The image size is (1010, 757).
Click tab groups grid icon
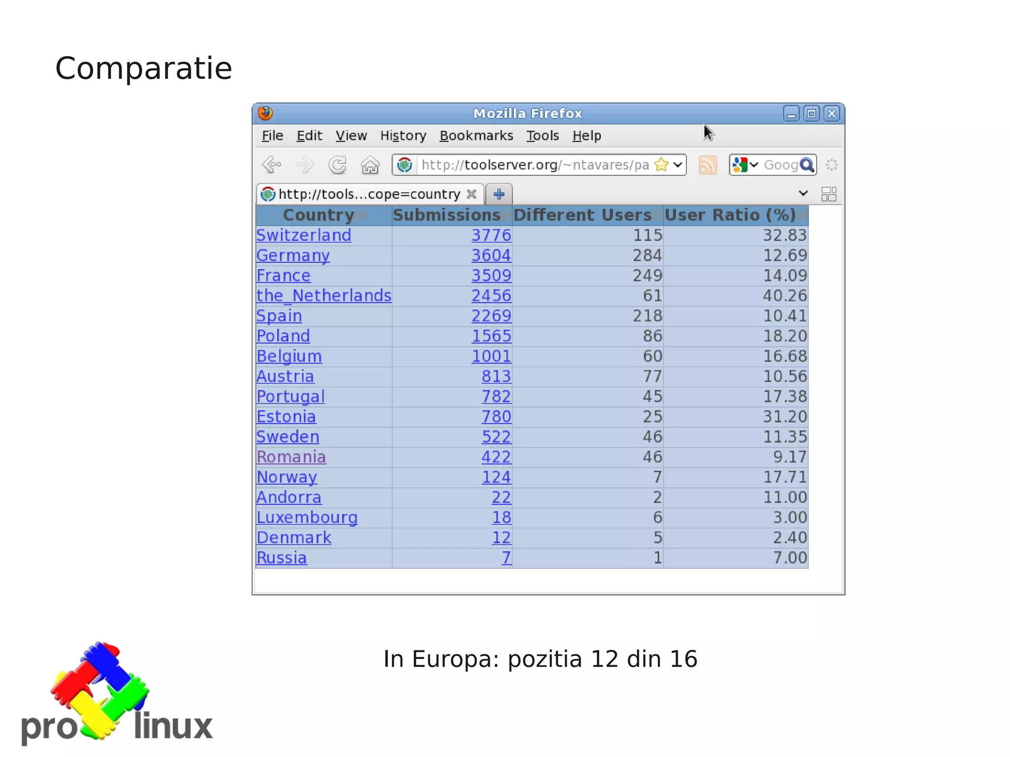829,194
